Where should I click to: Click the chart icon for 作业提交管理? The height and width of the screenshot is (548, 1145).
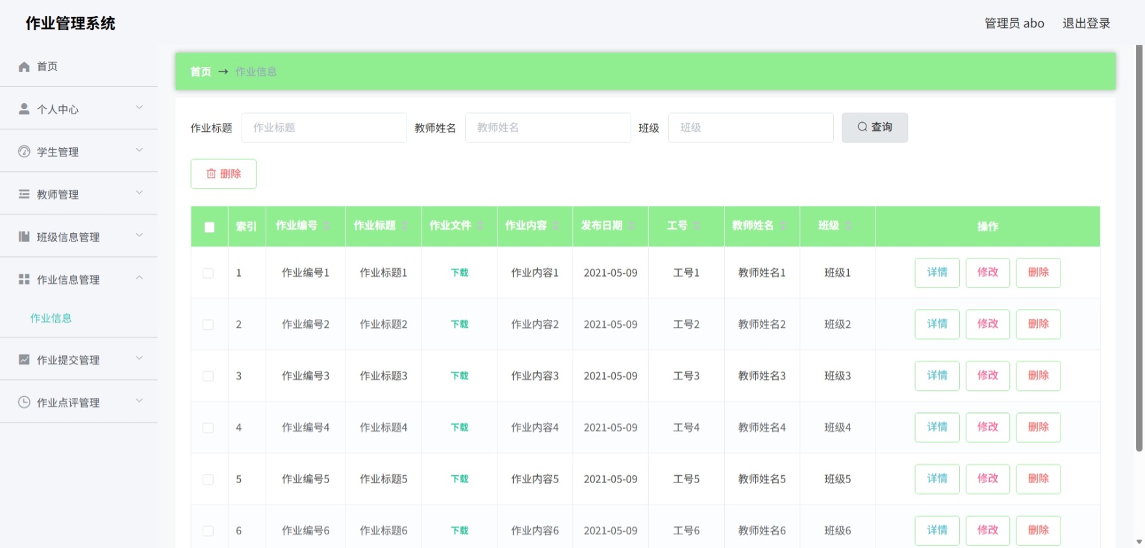[x=24, y=359]
